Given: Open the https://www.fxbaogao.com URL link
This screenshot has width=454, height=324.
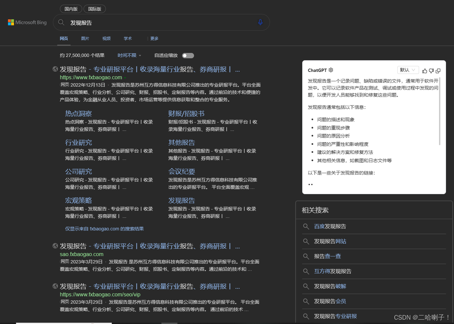Looking at the screenshot, I should pos(91,77).
